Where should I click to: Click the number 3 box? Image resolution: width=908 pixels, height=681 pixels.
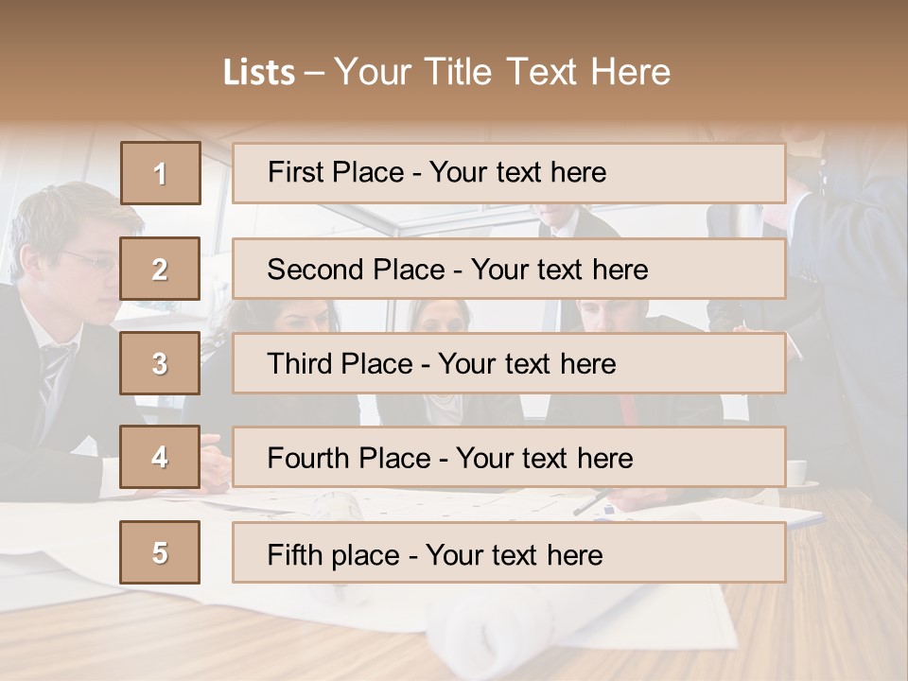tap(161, 363)
